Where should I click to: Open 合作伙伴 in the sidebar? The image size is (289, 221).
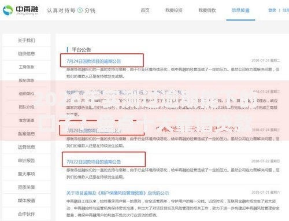point(27,214)
